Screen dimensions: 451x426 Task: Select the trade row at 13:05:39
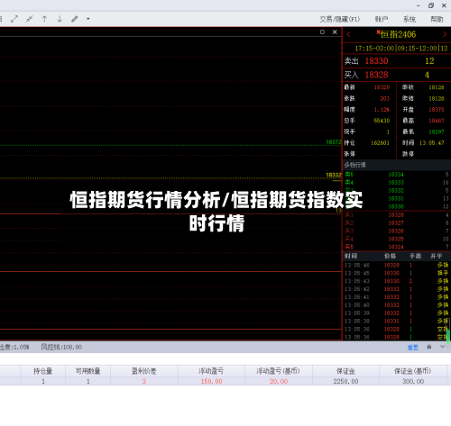click(x=396, y=313)
